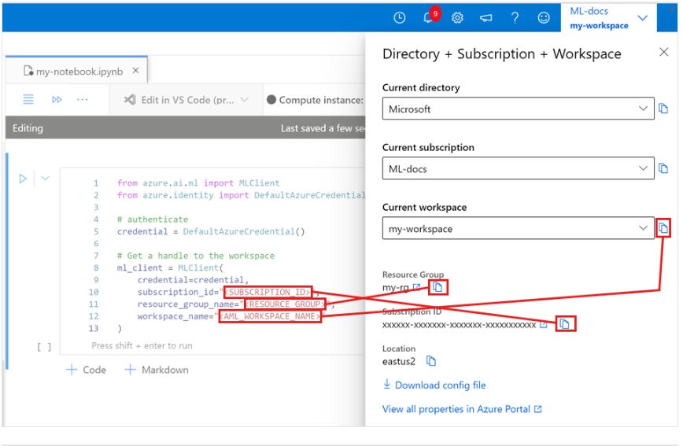
Task: Open the Current subscription dropdown showing ML-docs
Action: 519,168
